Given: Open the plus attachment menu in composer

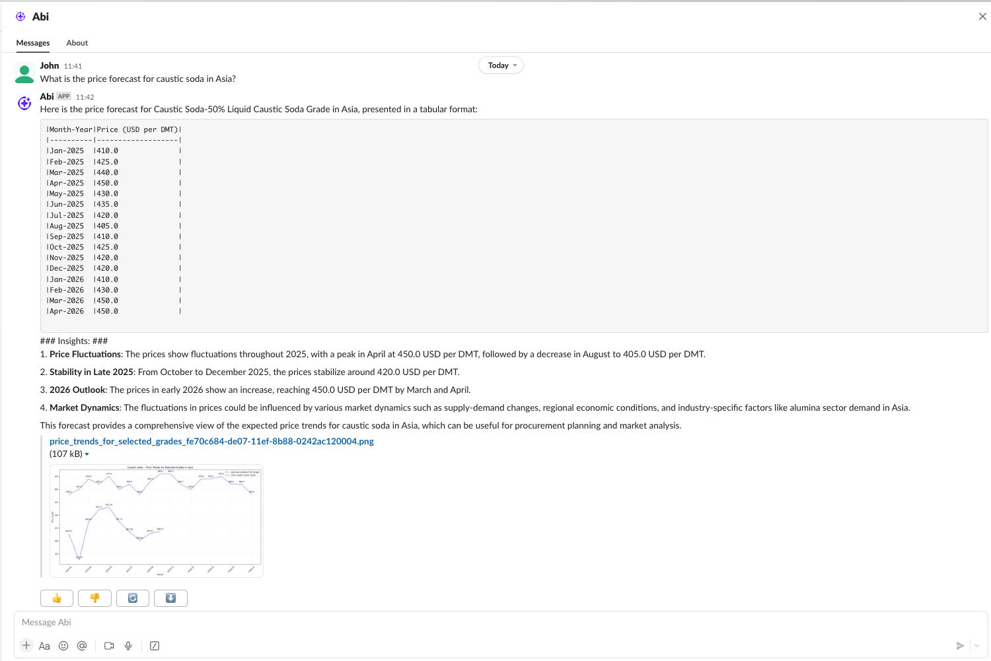Looking at the screenshot, I should coord(26,646).
